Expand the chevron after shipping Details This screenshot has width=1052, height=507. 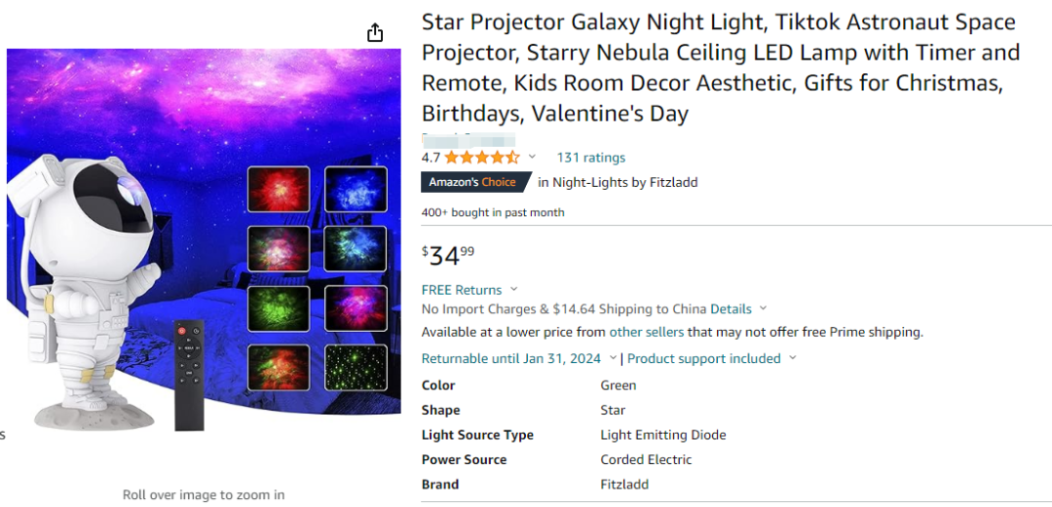(x=764, y=309)
